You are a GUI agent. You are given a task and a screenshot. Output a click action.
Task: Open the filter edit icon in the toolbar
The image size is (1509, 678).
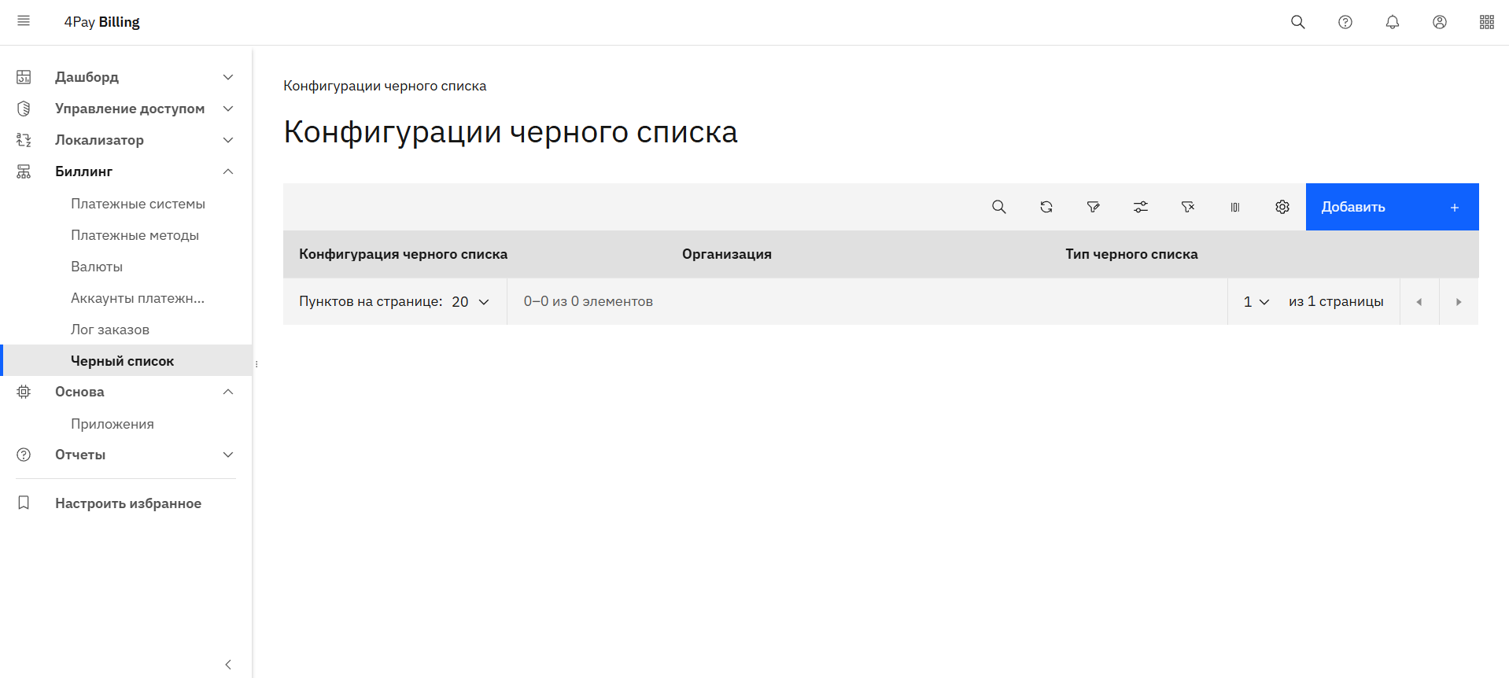pyautogui.click(x=1093, y=207)
